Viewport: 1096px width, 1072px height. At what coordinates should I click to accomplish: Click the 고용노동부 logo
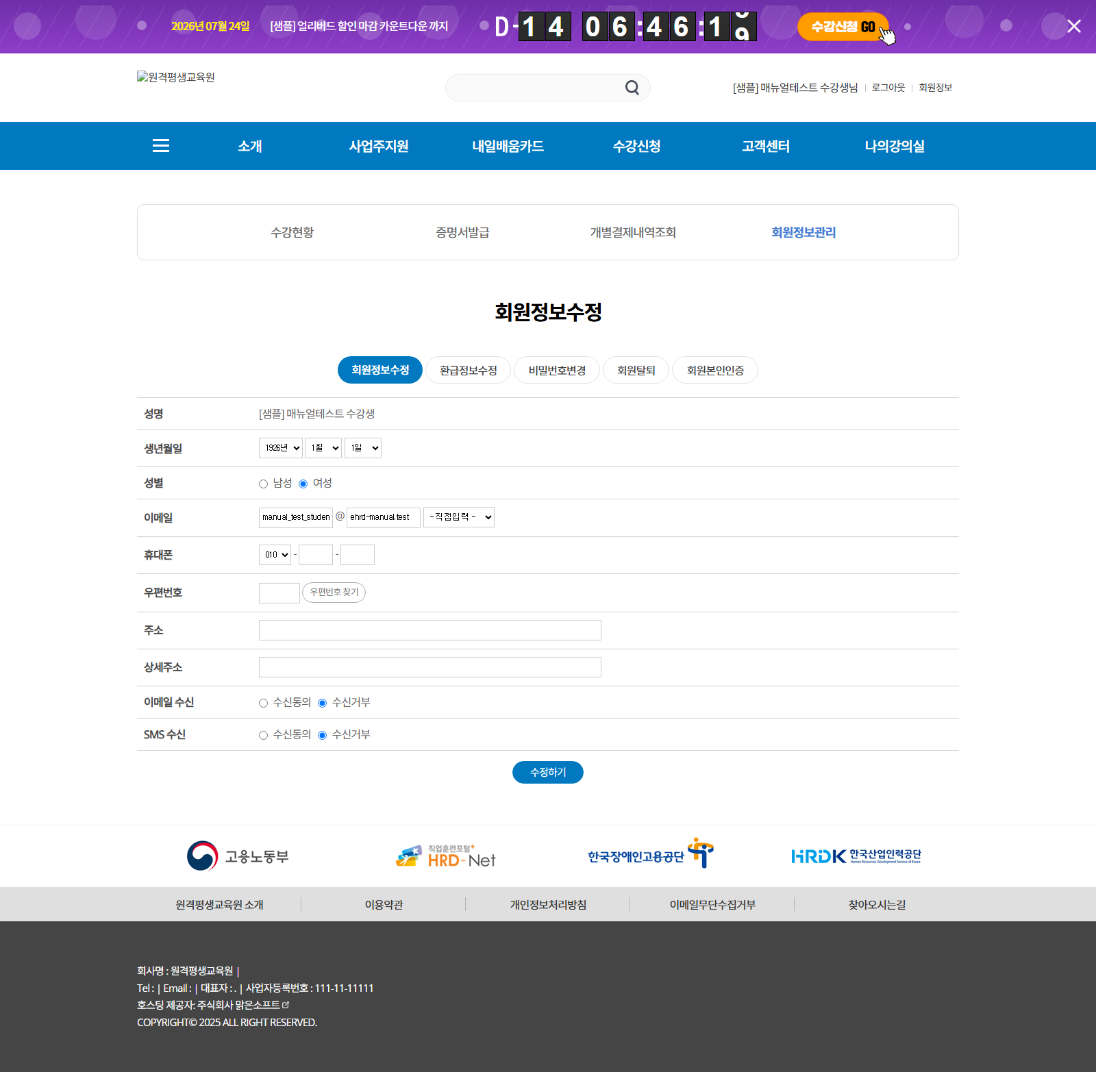click(x=238, y=856)
